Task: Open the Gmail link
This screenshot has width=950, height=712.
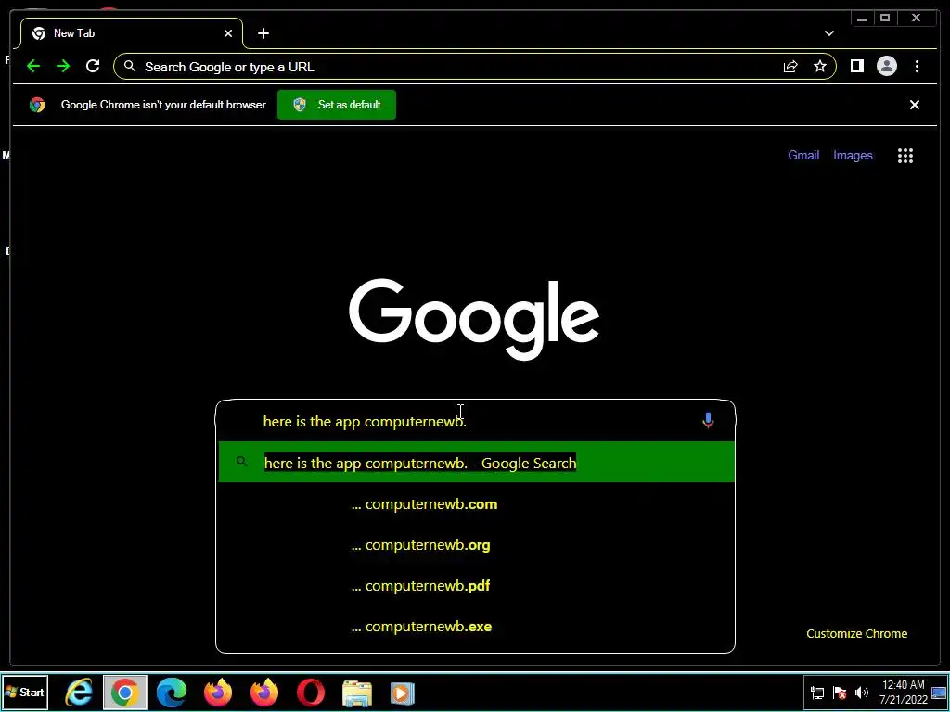Action: point(803,156)
